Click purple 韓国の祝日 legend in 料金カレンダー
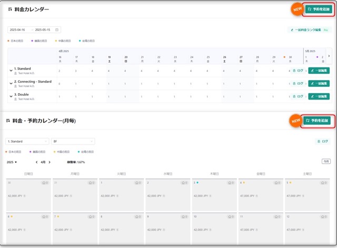The image size is (337, 248). click(39, 41)
